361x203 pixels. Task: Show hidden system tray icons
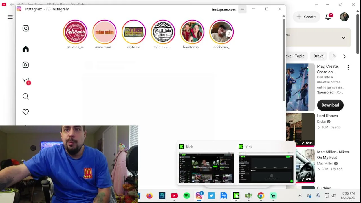point(300,196)
